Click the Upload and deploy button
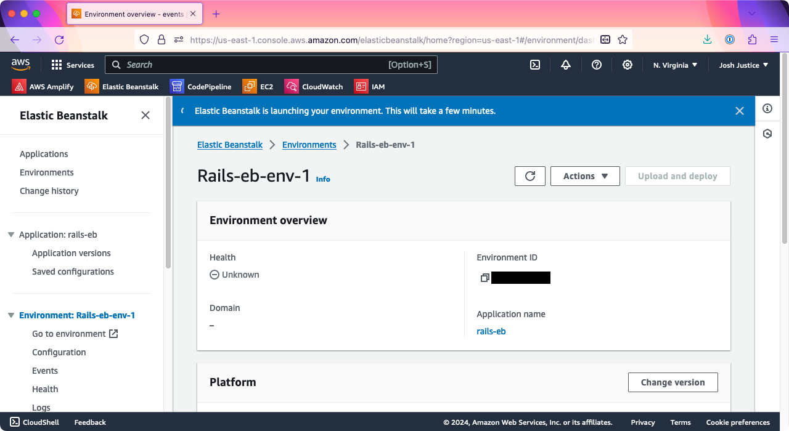Screen dimensions: 789x431 click(x=677, y=176)
